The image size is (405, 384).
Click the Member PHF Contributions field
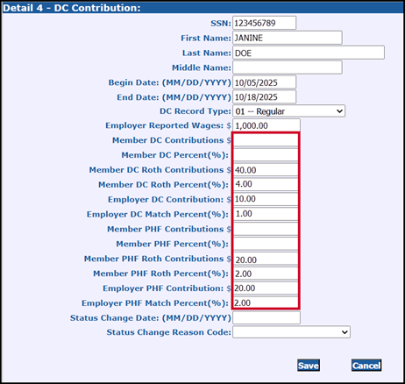[x=266, y=229]
